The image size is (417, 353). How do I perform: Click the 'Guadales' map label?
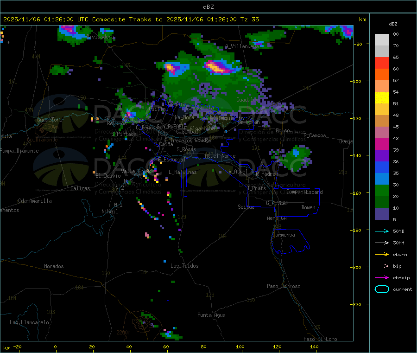pos(247,100)
